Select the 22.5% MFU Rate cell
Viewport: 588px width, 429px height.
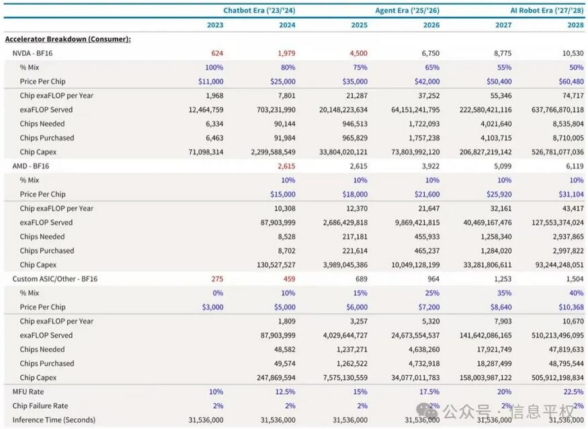tap(571, 391)
